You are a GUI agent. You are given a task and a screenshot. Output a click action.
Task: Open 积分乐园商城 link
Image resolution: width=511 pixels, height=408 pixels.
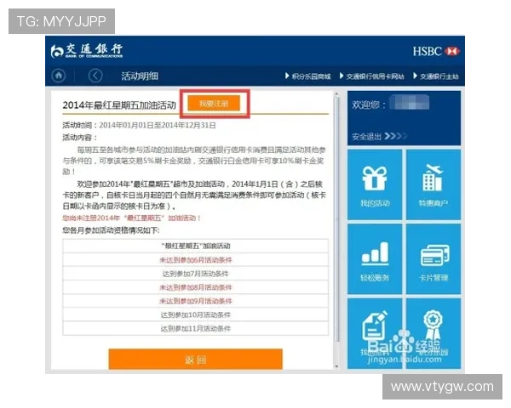click(308, 76)
